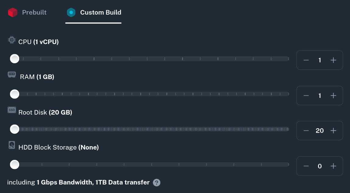Image resolution: width=350 pixels, height=193 pixels.
Task: Click the Root Disk slider track
Action: click(x=152, y=129)
